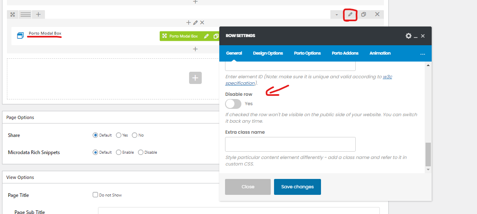Image resolution: width=477 pixels, height=214 pixels.
Task: Edit Porto Modal Box via green pencil
Action: [206, 36]
